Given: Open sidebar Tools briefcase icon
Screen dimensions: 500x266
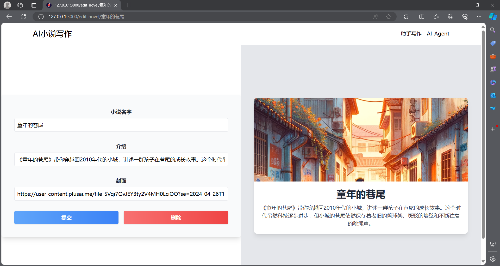Looking at the screenshot, I should pyautogui.click(x=493, y=56).
